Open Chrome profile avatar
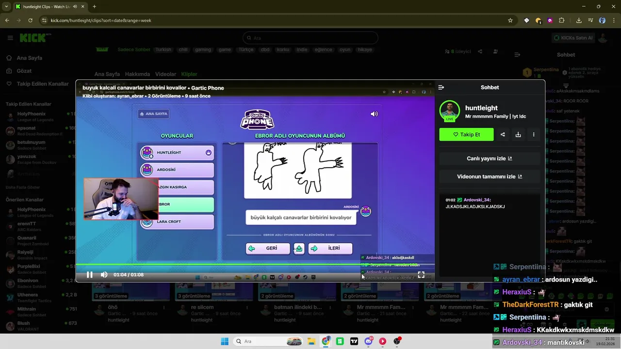621x349 pixels. pyautogui.click(x=602, y=20)
